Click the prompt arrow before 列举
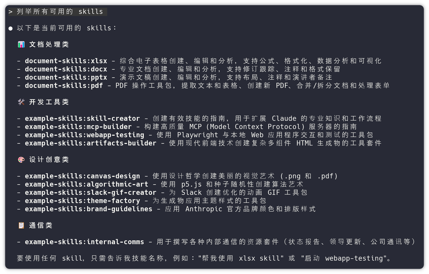 coord(11,12)
